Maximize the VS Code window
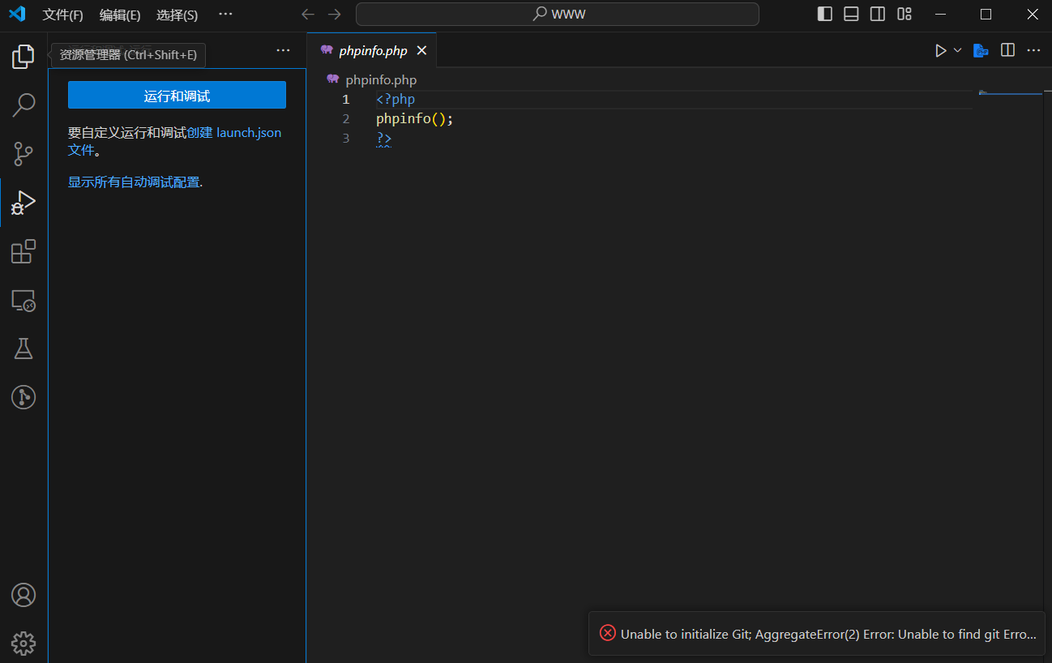The image size is (1052, 663). pyautogui.click(x=986, y=14)
